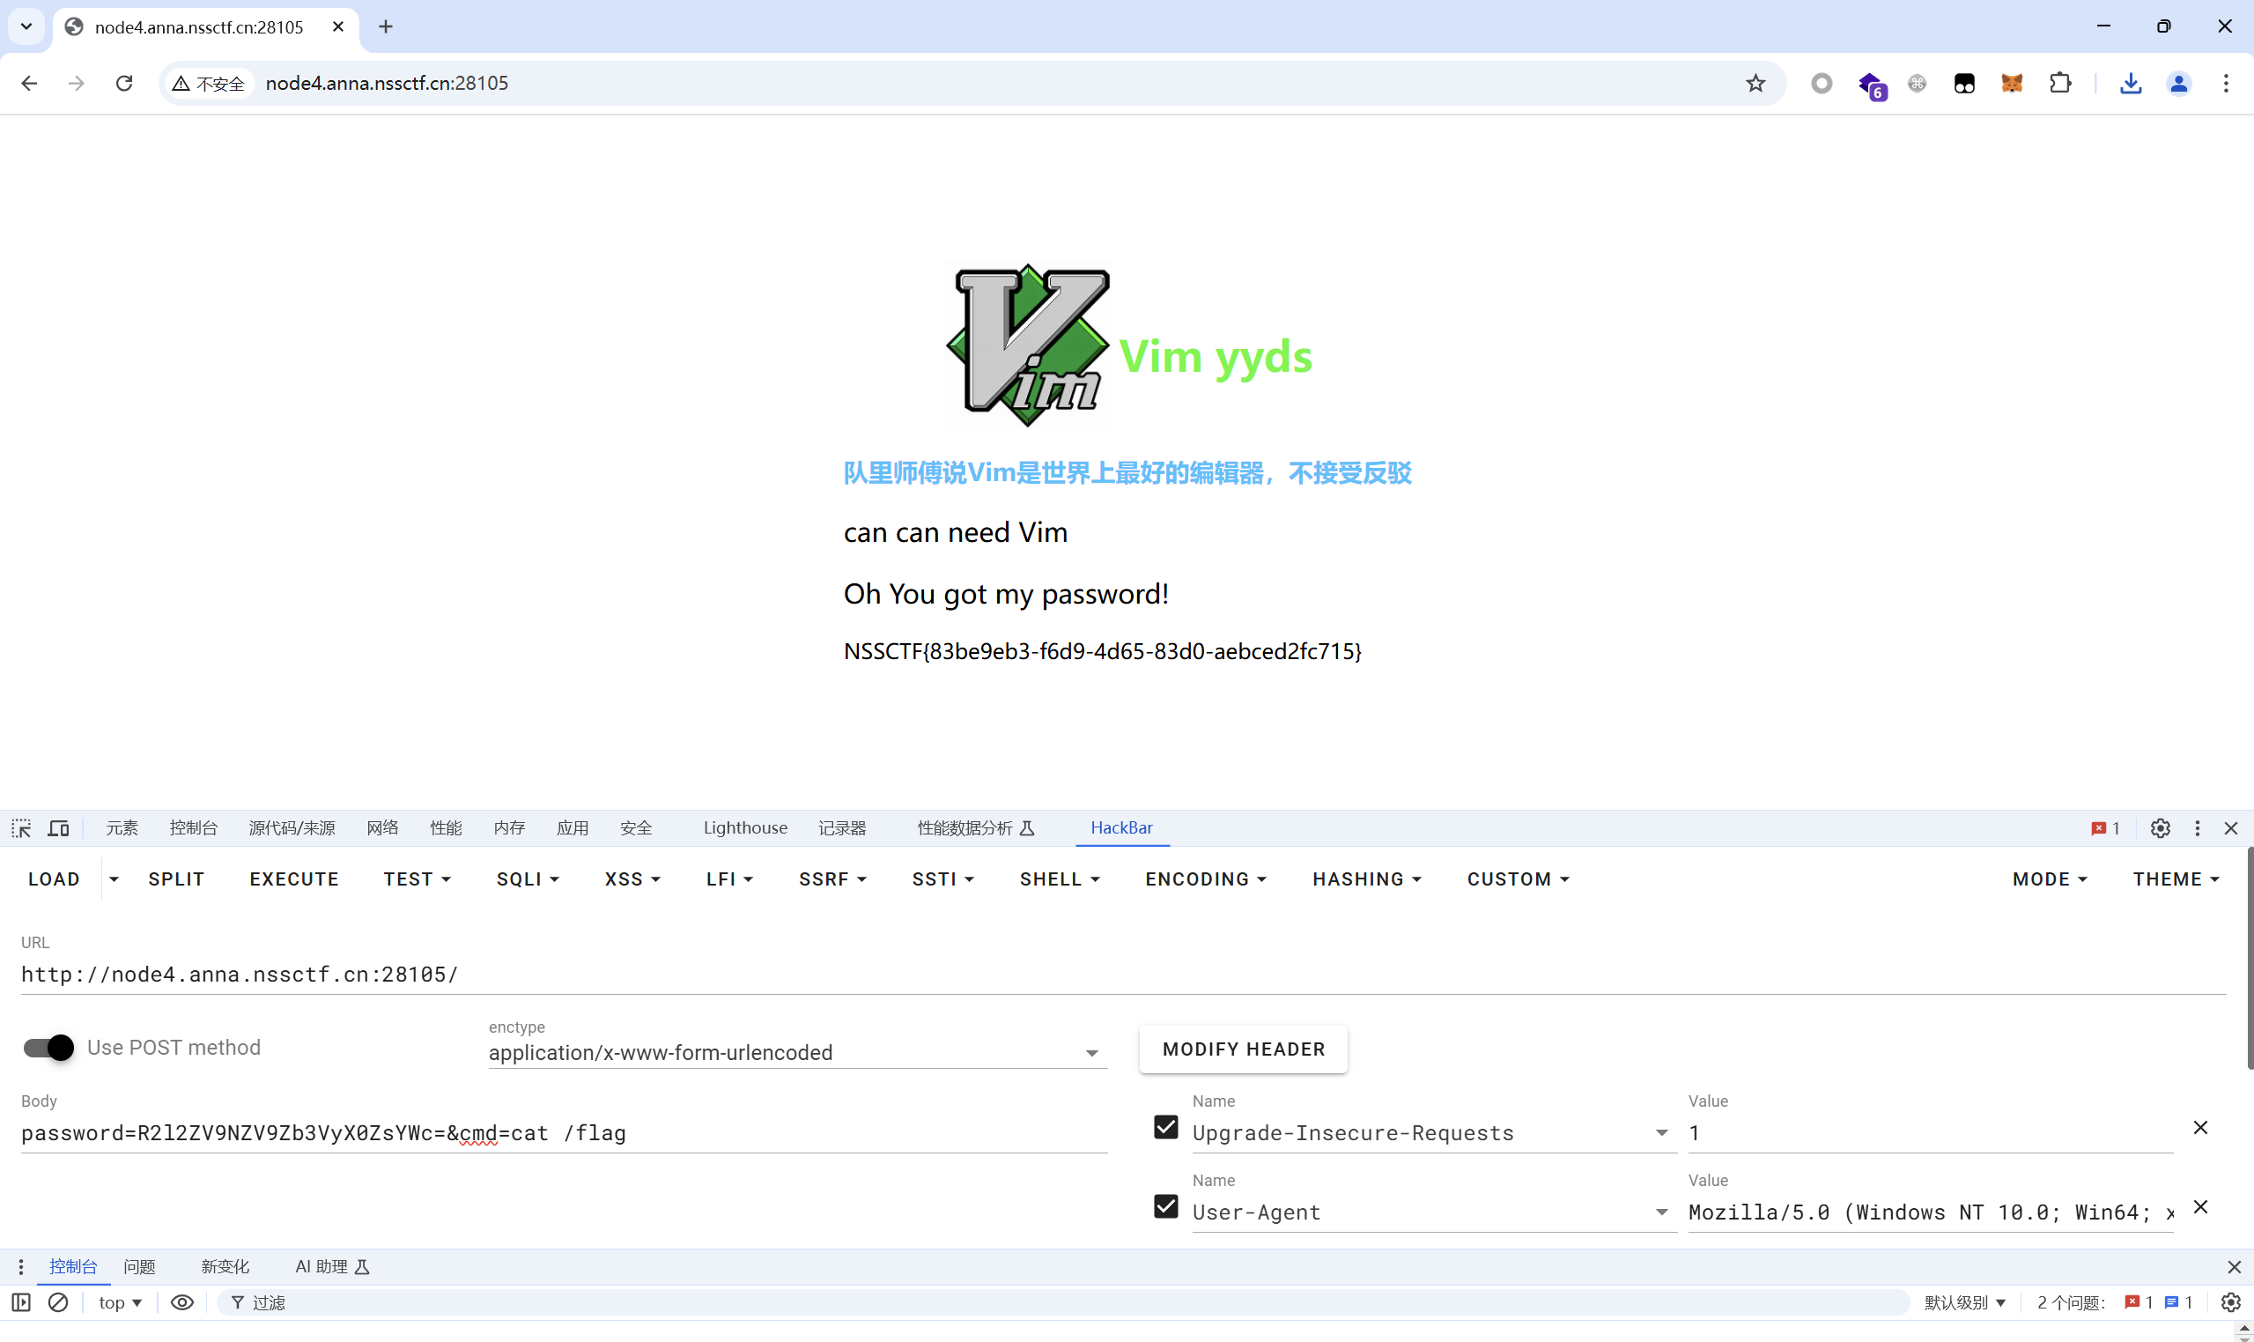This screenshot has height=1342, width=2254.
Task: Open the 问题 drawer tab
Action: pos(139,1267)
